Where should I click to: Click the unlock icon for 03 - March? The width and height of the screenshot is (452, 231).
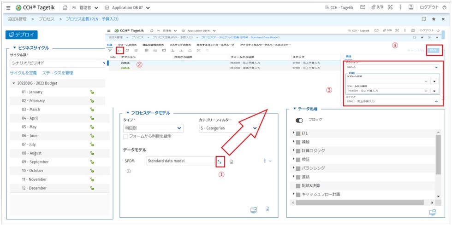(92, 110)
